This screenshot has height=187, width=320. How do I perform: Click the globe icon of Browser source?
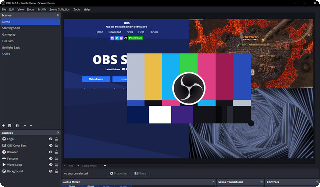click(4, 152)
